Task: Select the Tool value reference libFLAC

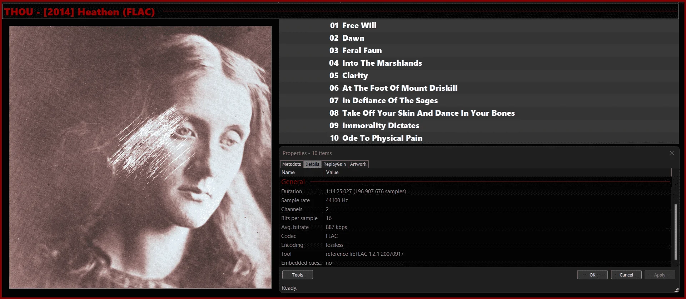Action: (365, 254)
